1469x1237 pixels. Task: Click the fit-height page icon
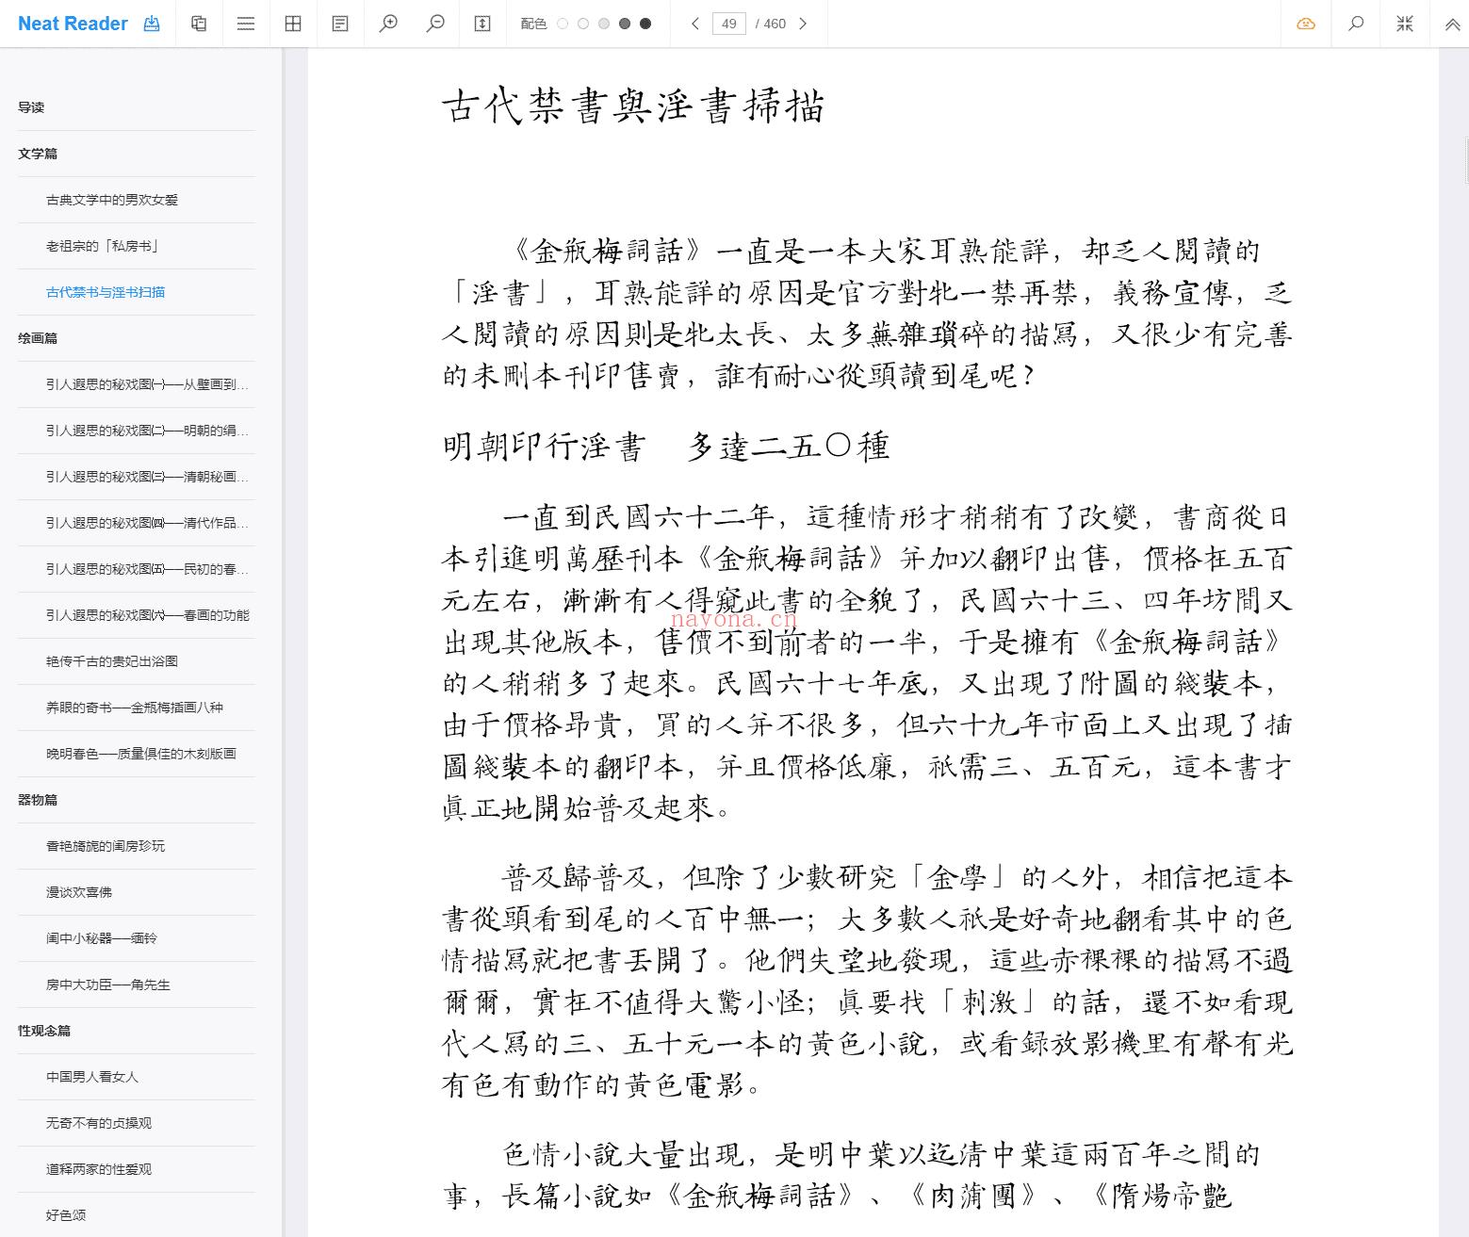(482, 24)
